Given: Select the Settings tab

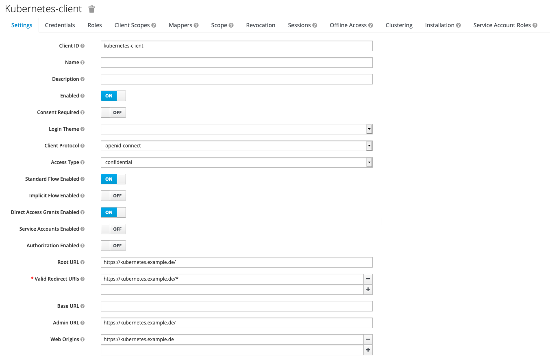Looking at the screenshot, I should click(x=22, y=25).
